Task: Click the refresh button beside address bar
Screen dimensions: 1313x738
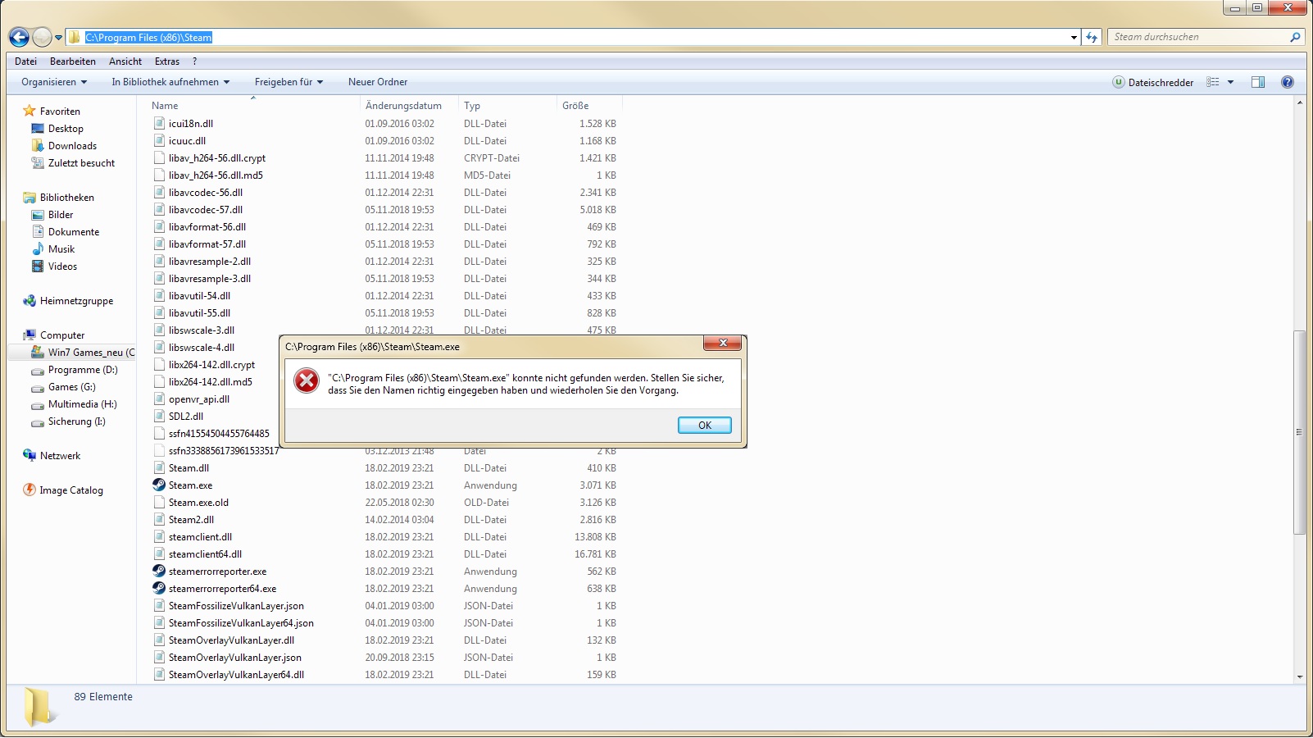Action: click(x=1091, y=37)
